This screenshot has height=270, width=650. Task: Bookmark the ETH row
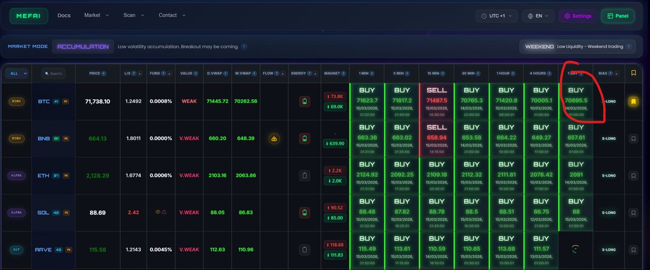point(633,176)
